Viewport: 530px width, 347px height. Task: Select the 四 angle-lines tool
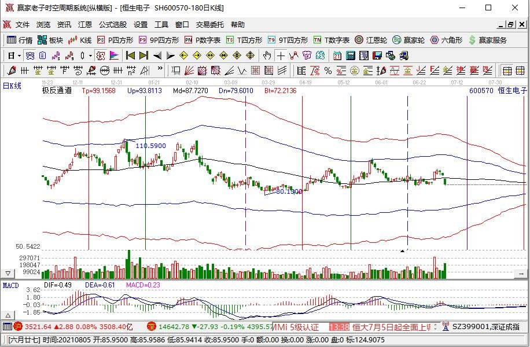click(x=487, y=71)
